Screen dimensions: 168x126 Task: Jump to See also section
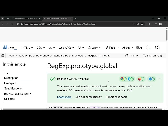[x=9, y=99]
